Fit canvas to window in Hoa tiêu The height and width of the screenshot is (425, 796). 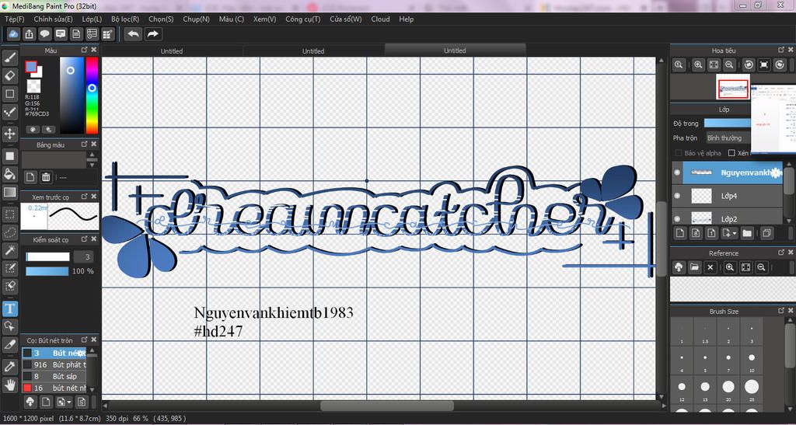(x=714, y=65)
